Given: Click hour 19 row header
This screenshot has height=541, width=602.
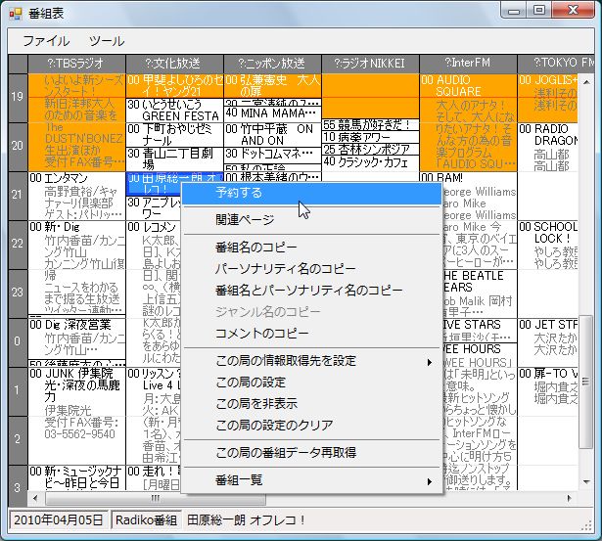Looking at the screenshot, I should point(18,96).
